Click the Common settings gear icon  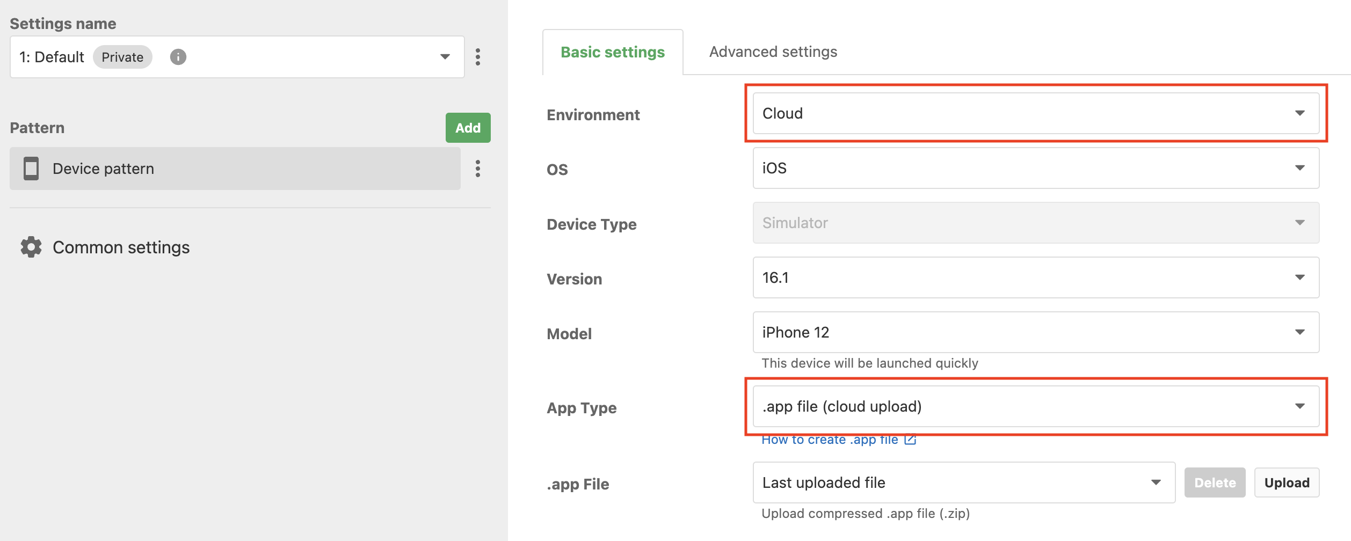[31, 247]
